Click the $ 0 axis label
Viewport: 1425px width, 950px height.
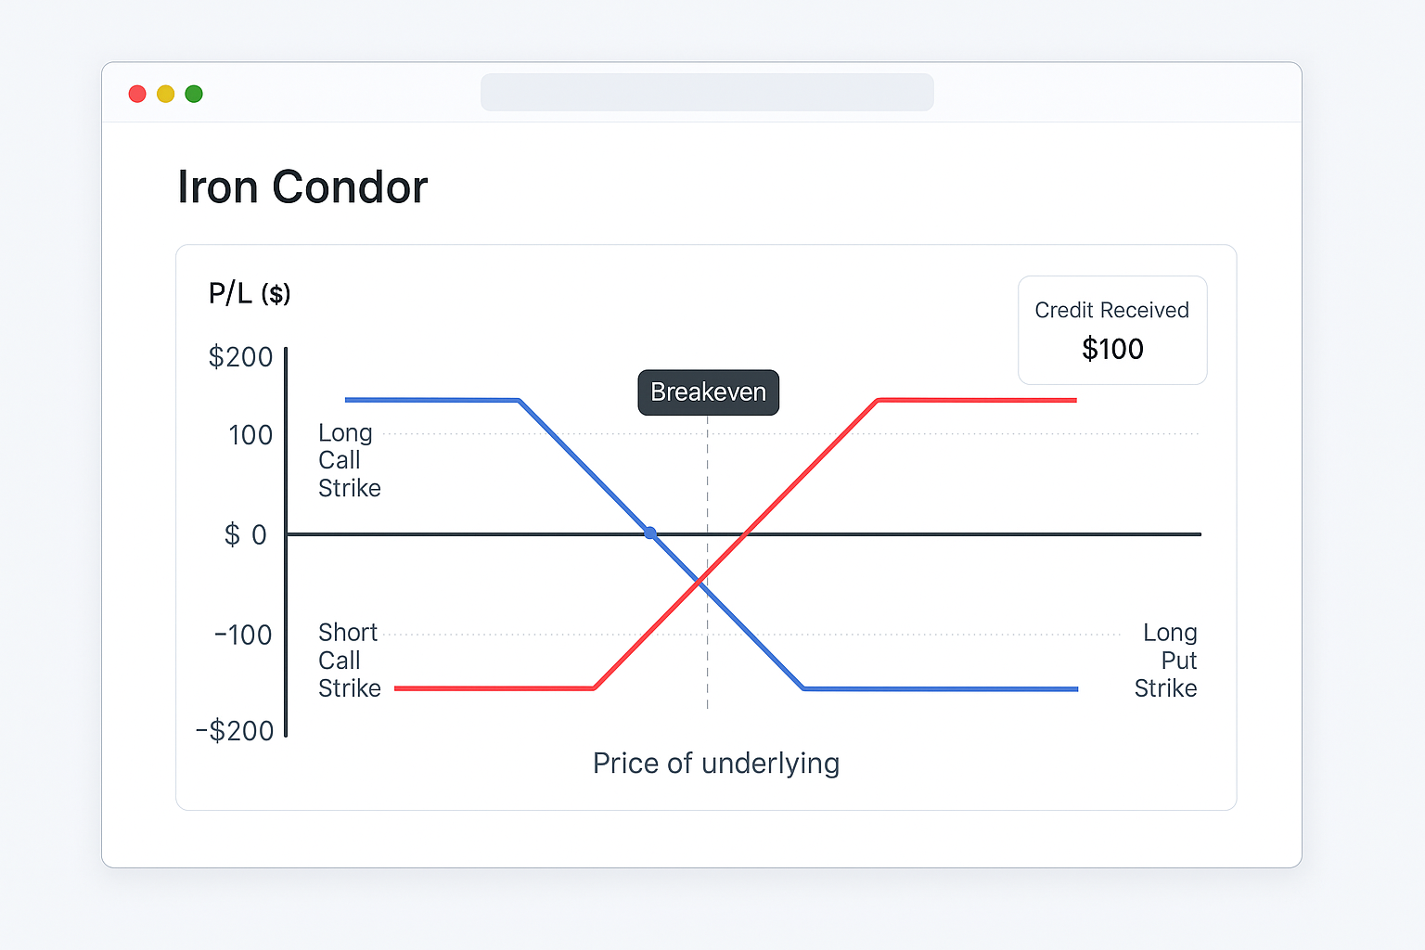[246, 534]
